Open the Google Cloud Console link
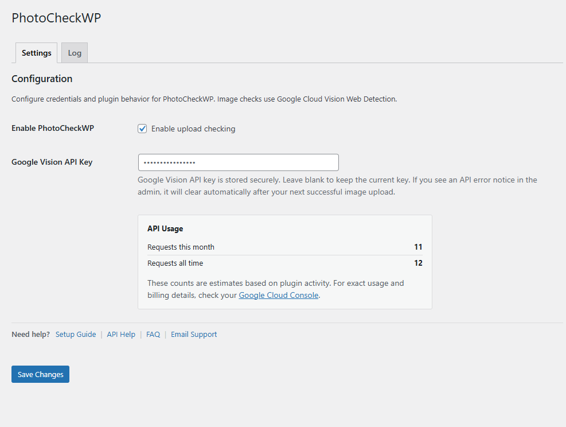566x427 pixels. coord(278,295)
